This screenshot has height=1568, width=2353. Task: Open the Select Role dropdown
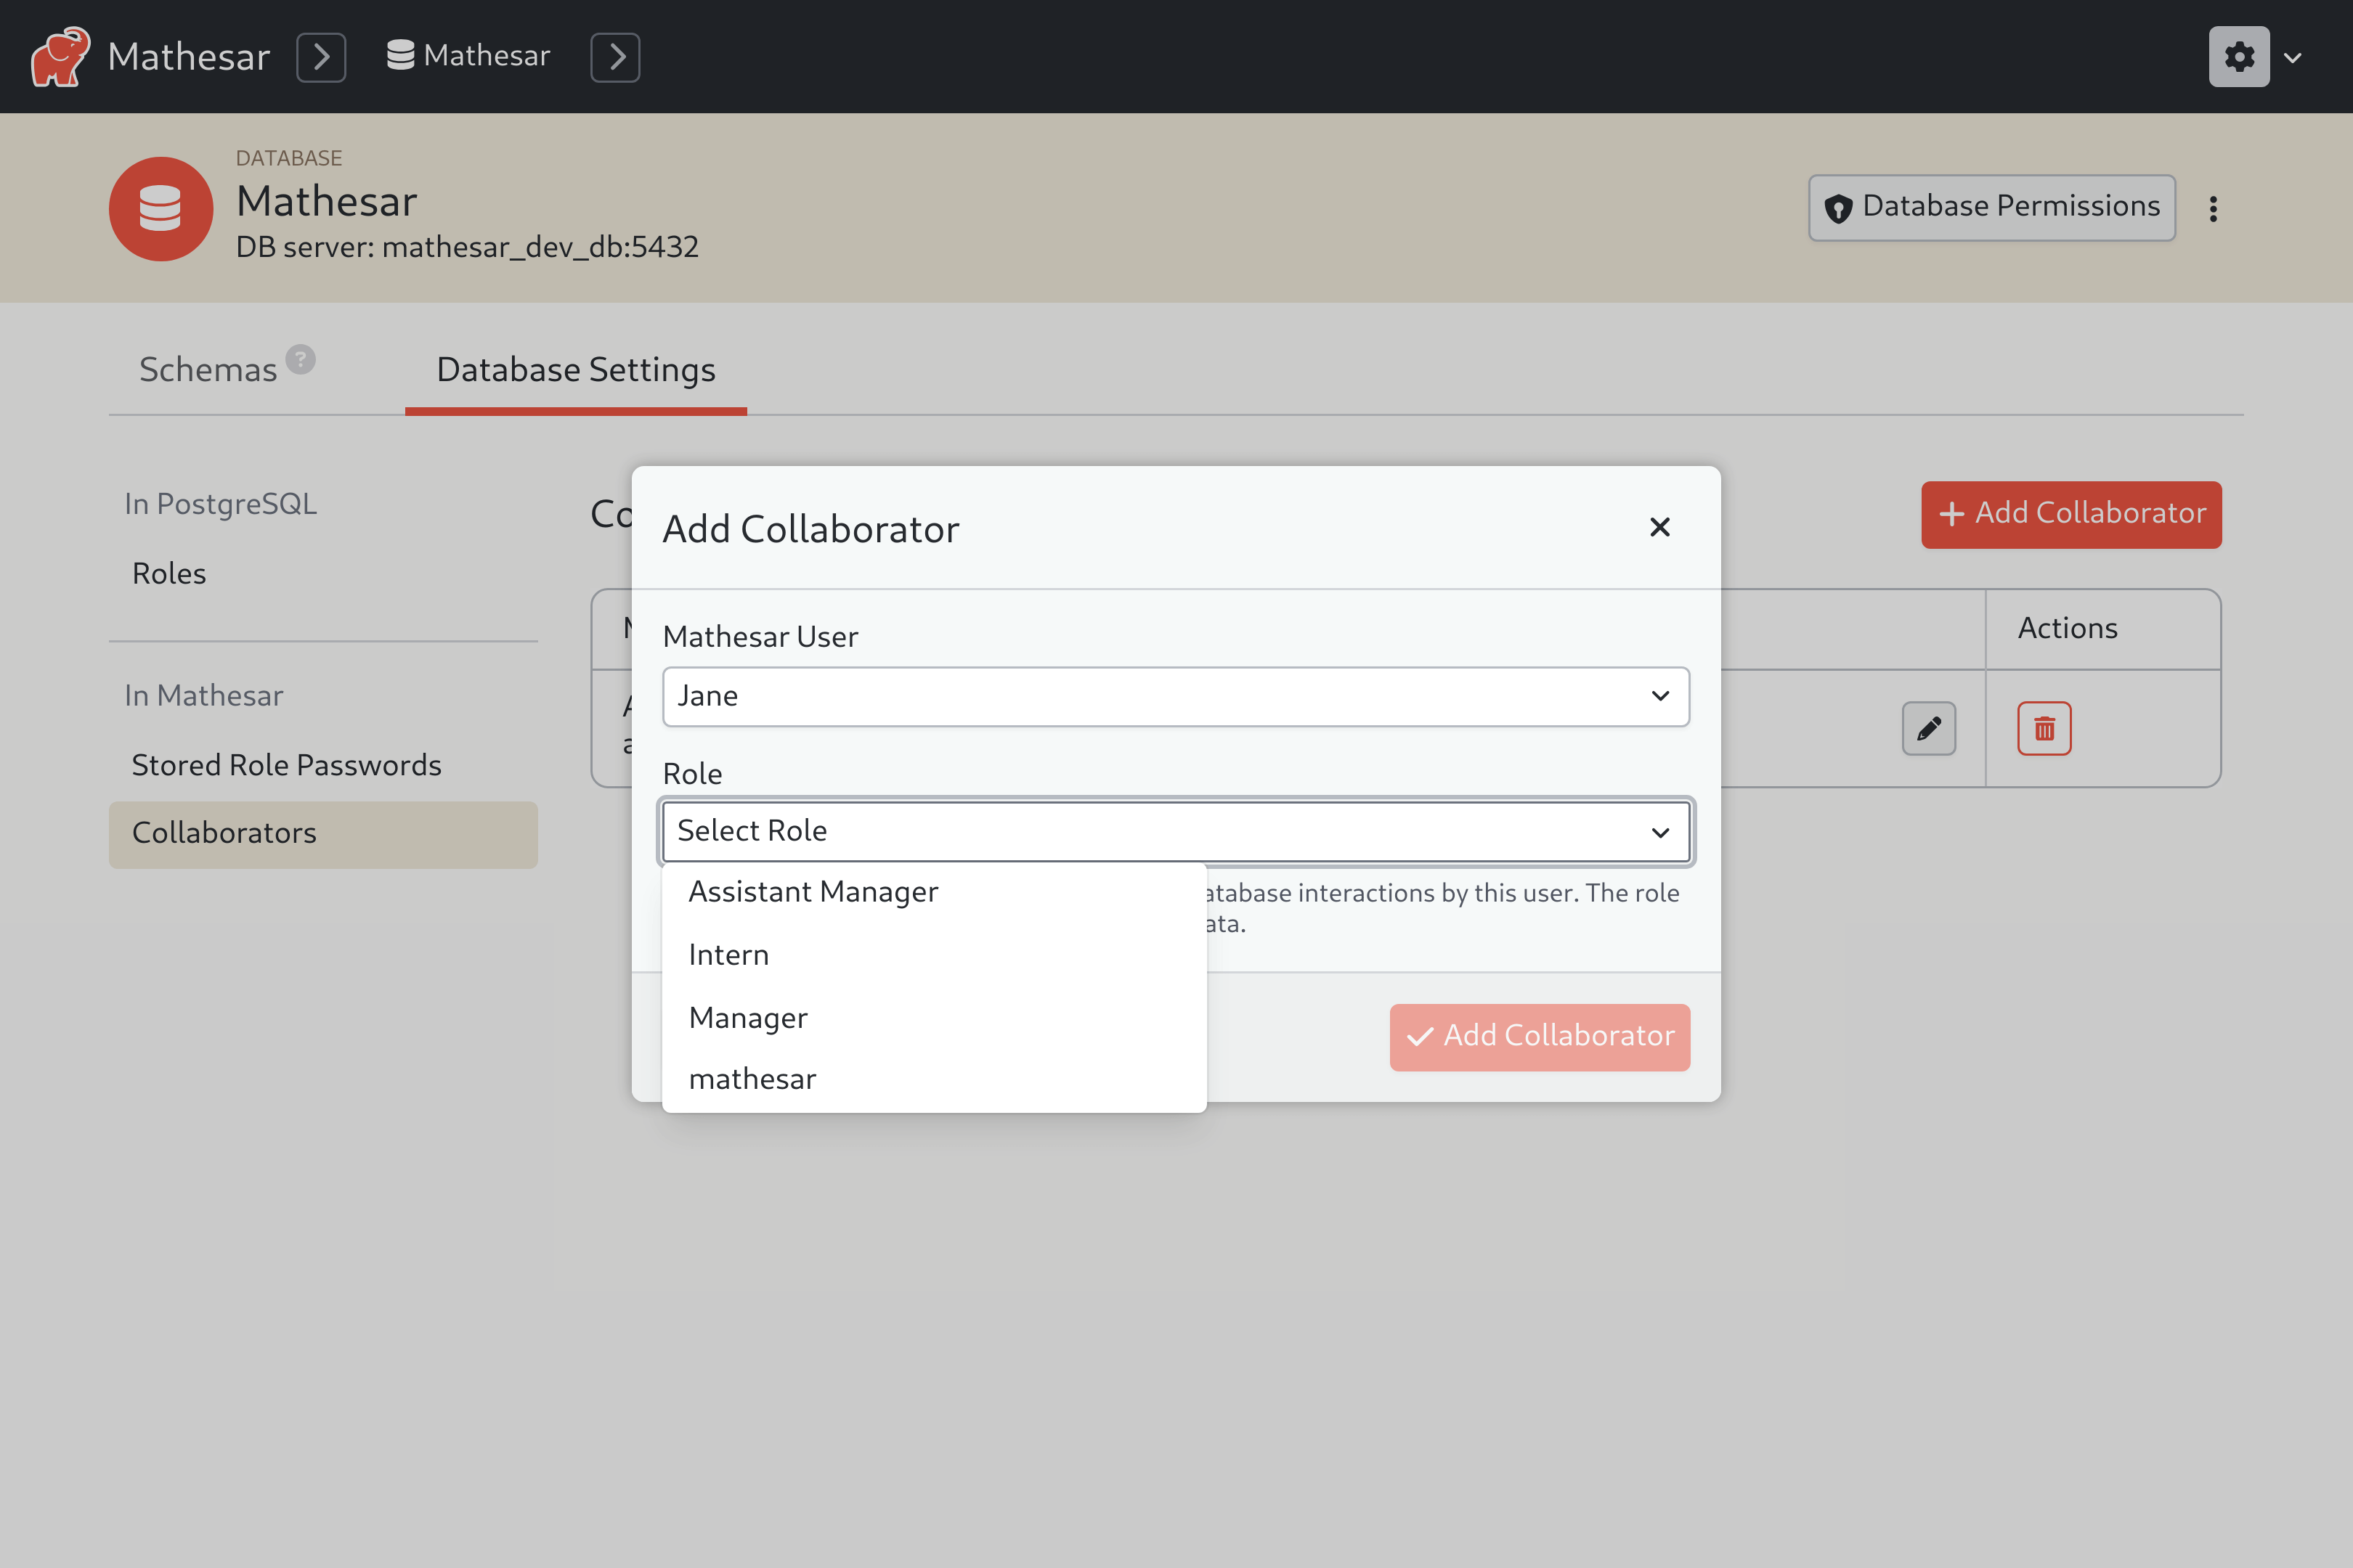coord(1174,831)
